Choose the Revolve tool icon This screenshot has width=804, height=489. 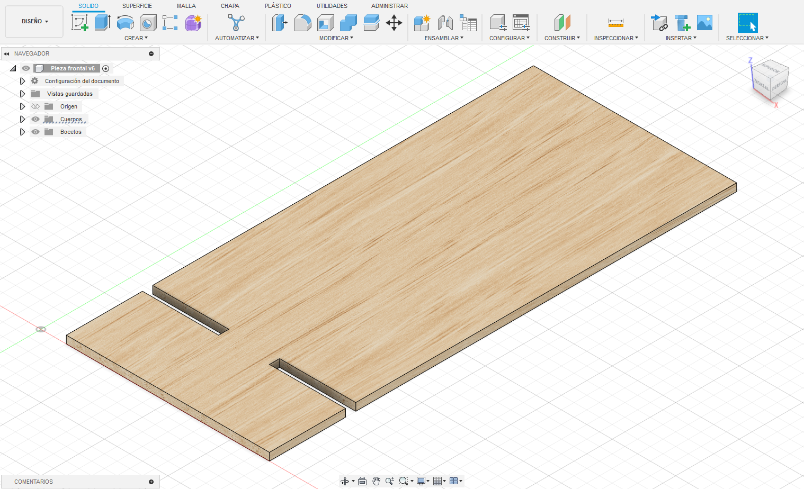[125, 23]
